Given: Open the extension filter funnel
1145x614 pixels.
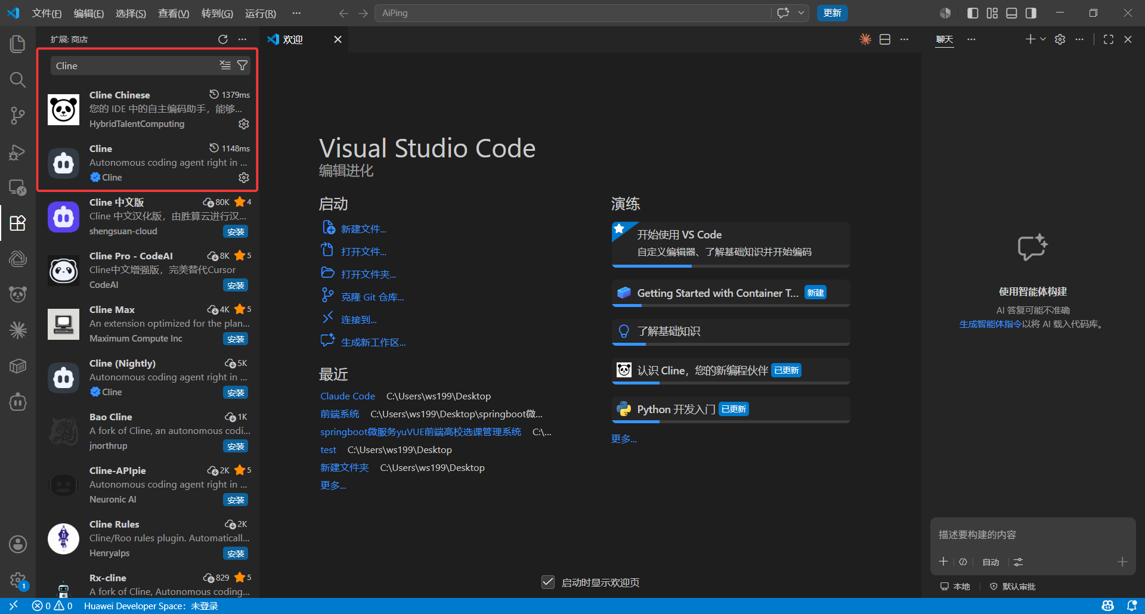Looking at the screenshot, I should (242, 65).
